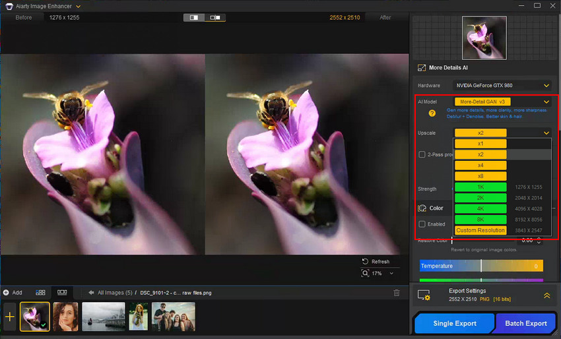This screenshot has width=561, height=339.
Task: Open the AI Model dropdown
Action: [546, 102]
